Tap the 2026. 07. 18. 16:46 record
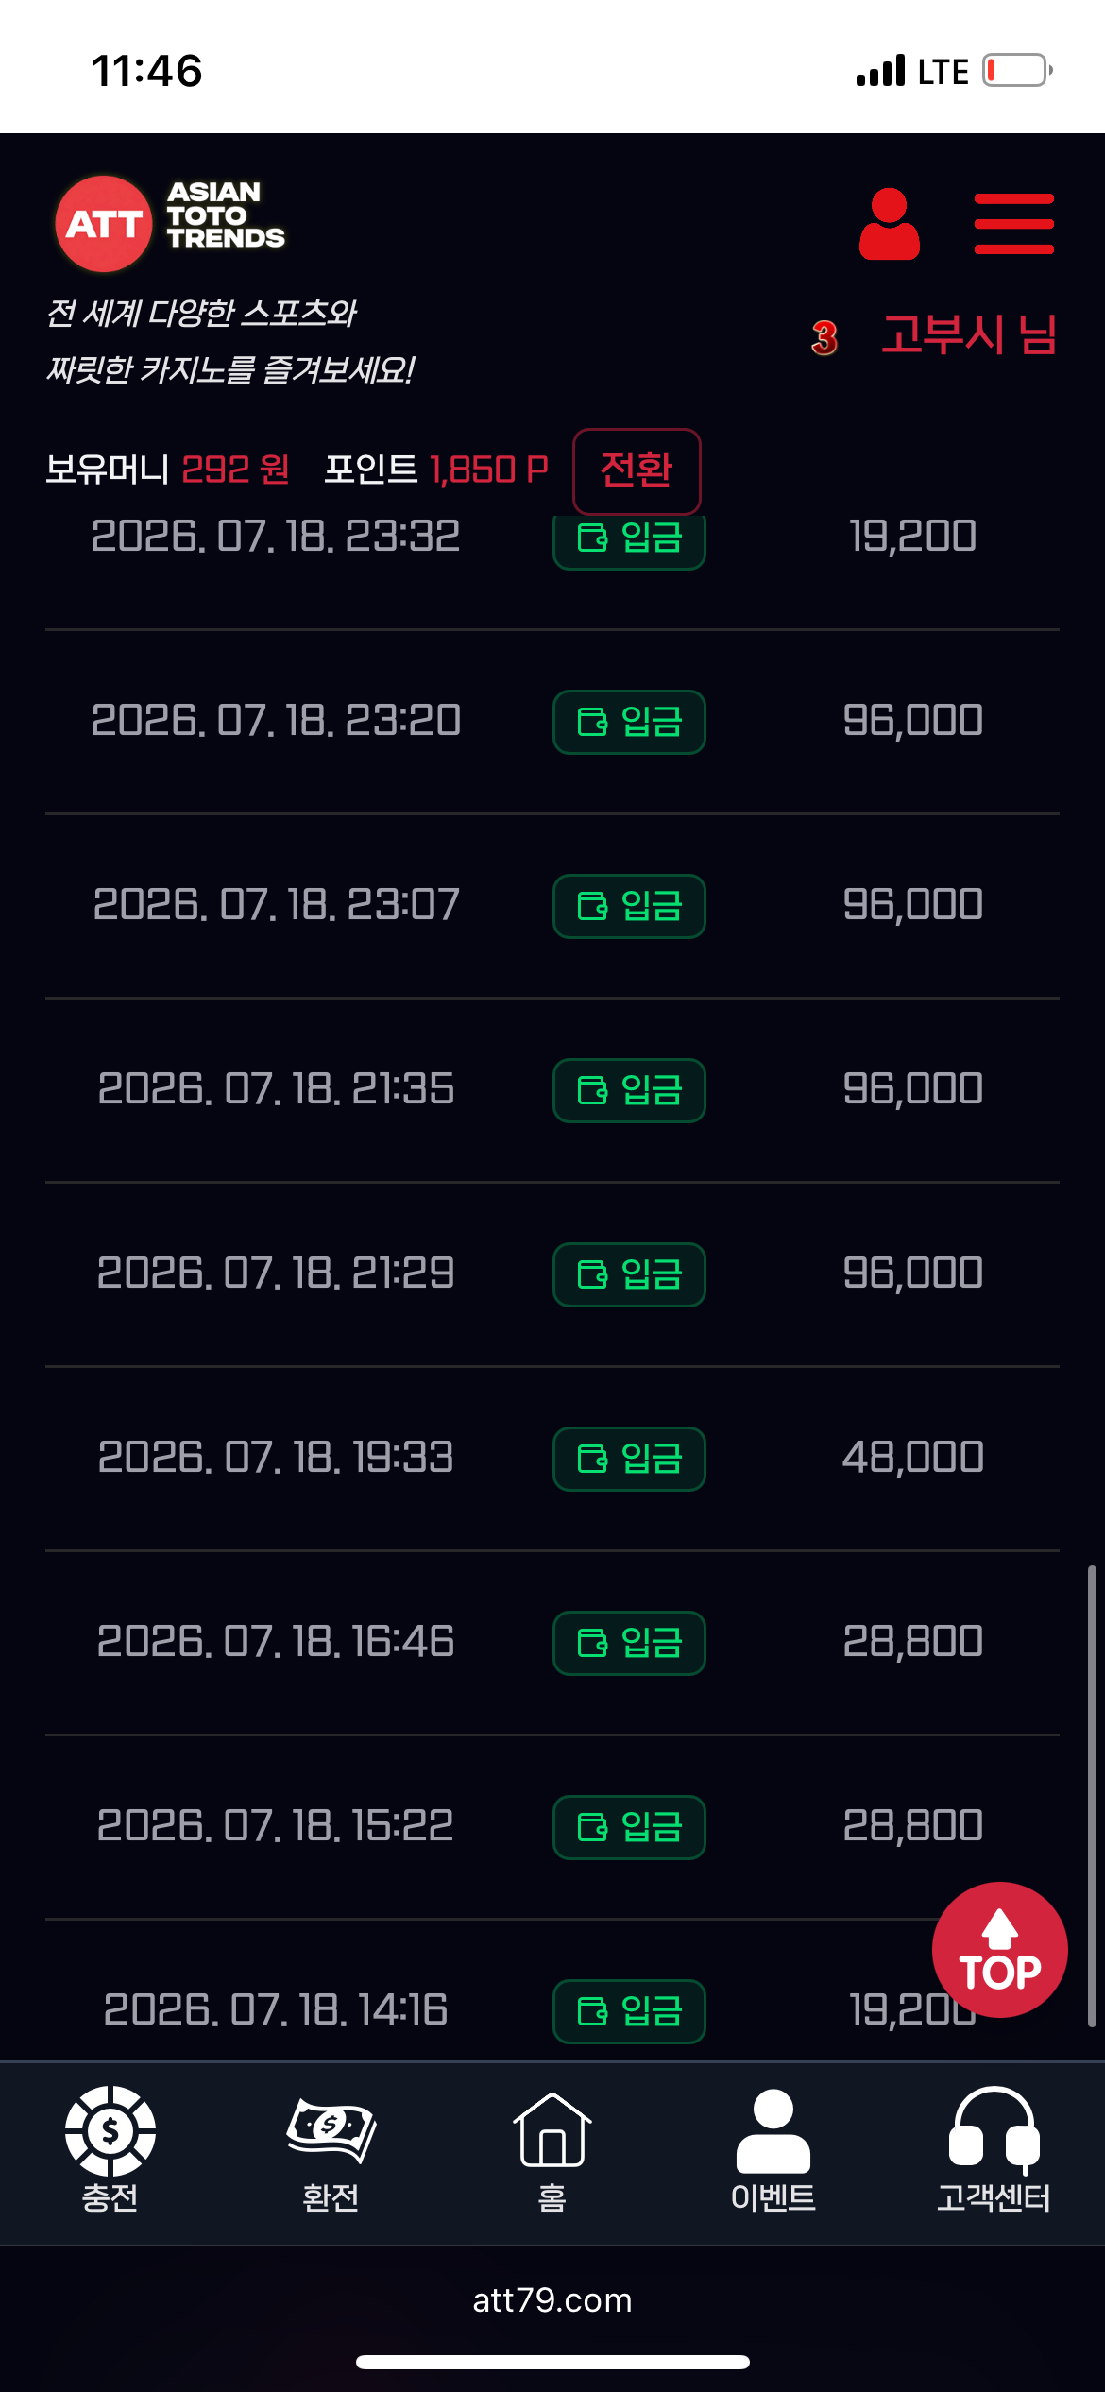Image resolution: width=1105 pixels, height=2392 pixels. click(x=552, y=1643)
